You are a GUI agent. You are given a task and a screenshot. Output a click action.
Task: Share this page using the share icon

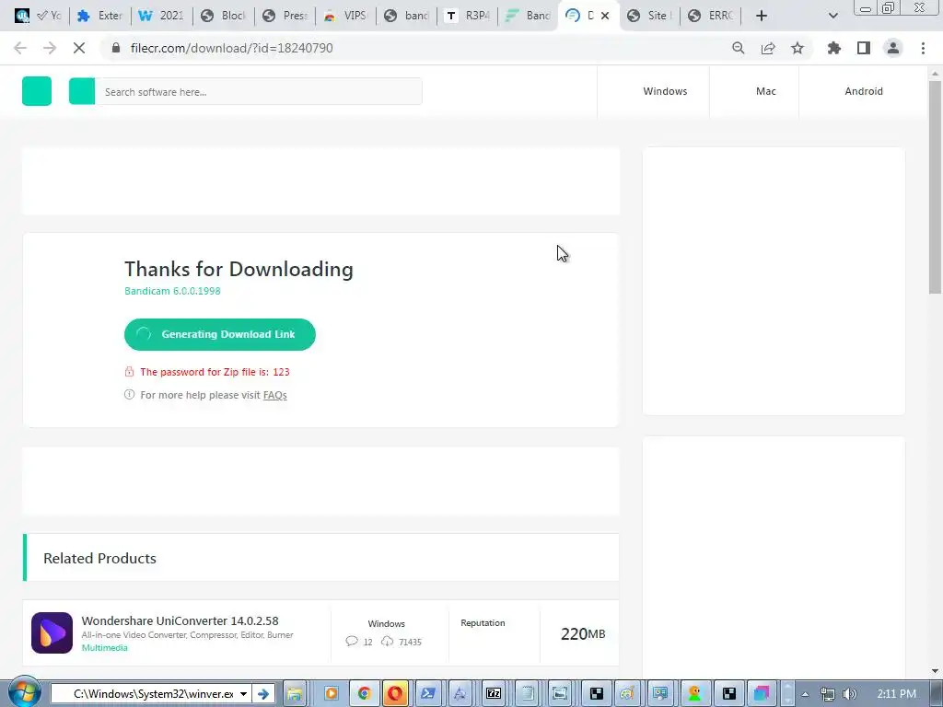(768, 48)
